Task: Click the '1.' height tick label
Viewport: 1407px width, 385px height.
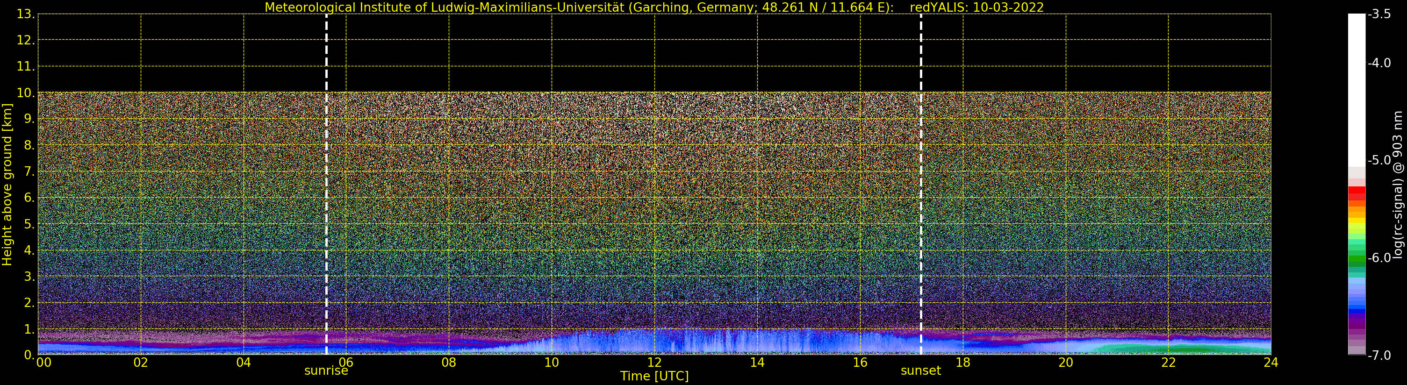Action: 29,329
